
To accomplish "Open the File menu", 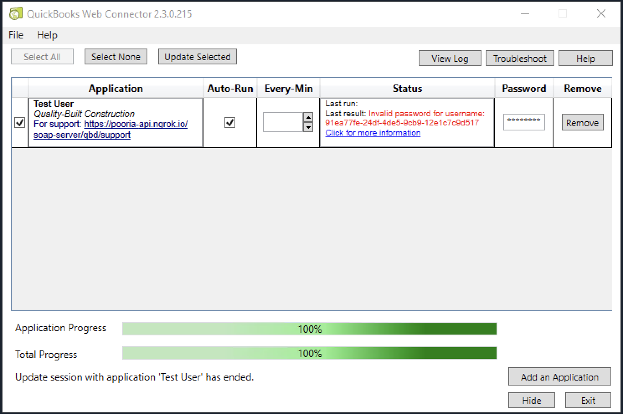I will coord(16,35).
